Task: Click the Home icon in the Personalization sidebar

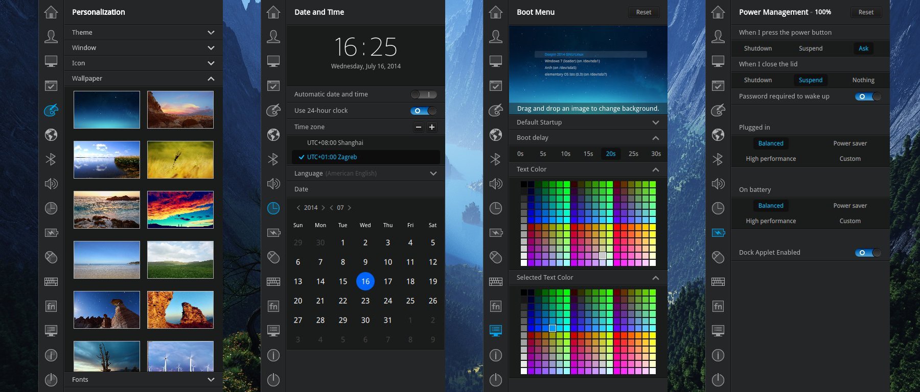Action: 51,12
